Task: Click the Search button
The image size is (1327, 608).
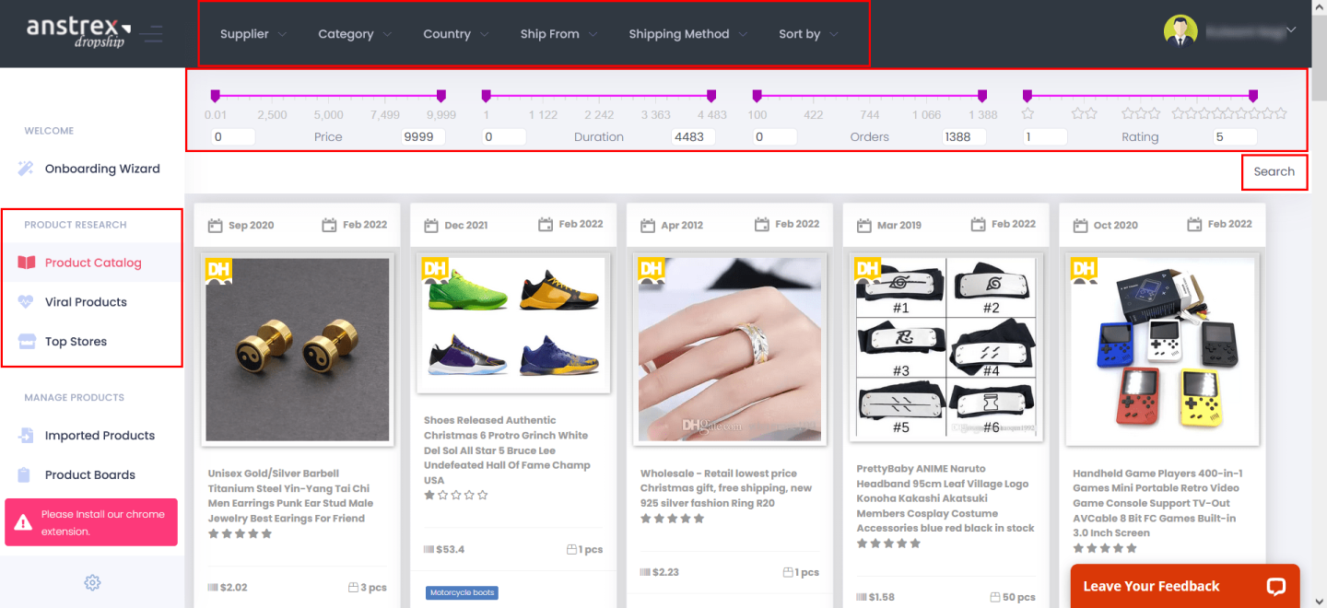Action: click(x=1274, y=171)
